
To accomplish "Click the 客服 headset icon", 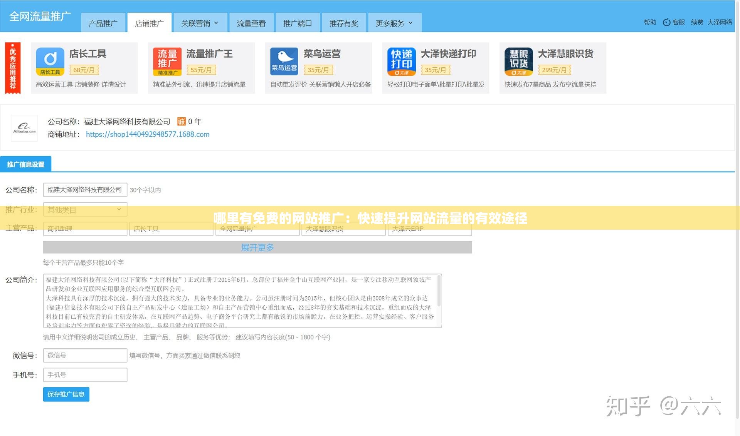I will coord(666,22).
